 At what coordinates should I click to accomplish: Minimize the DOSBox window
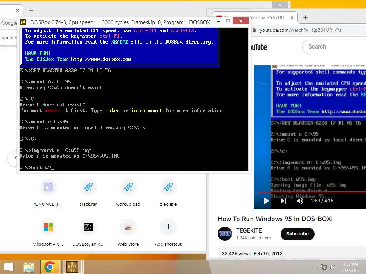point(218,22)
